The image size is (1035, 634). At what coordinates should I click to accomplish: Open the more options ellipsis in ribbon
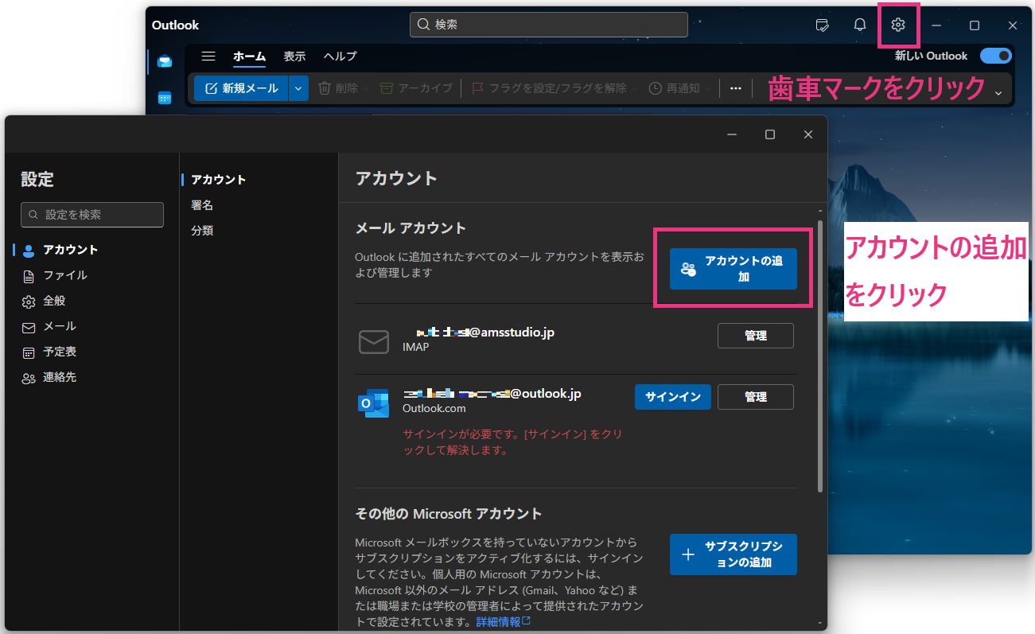[x=736, y=88]
